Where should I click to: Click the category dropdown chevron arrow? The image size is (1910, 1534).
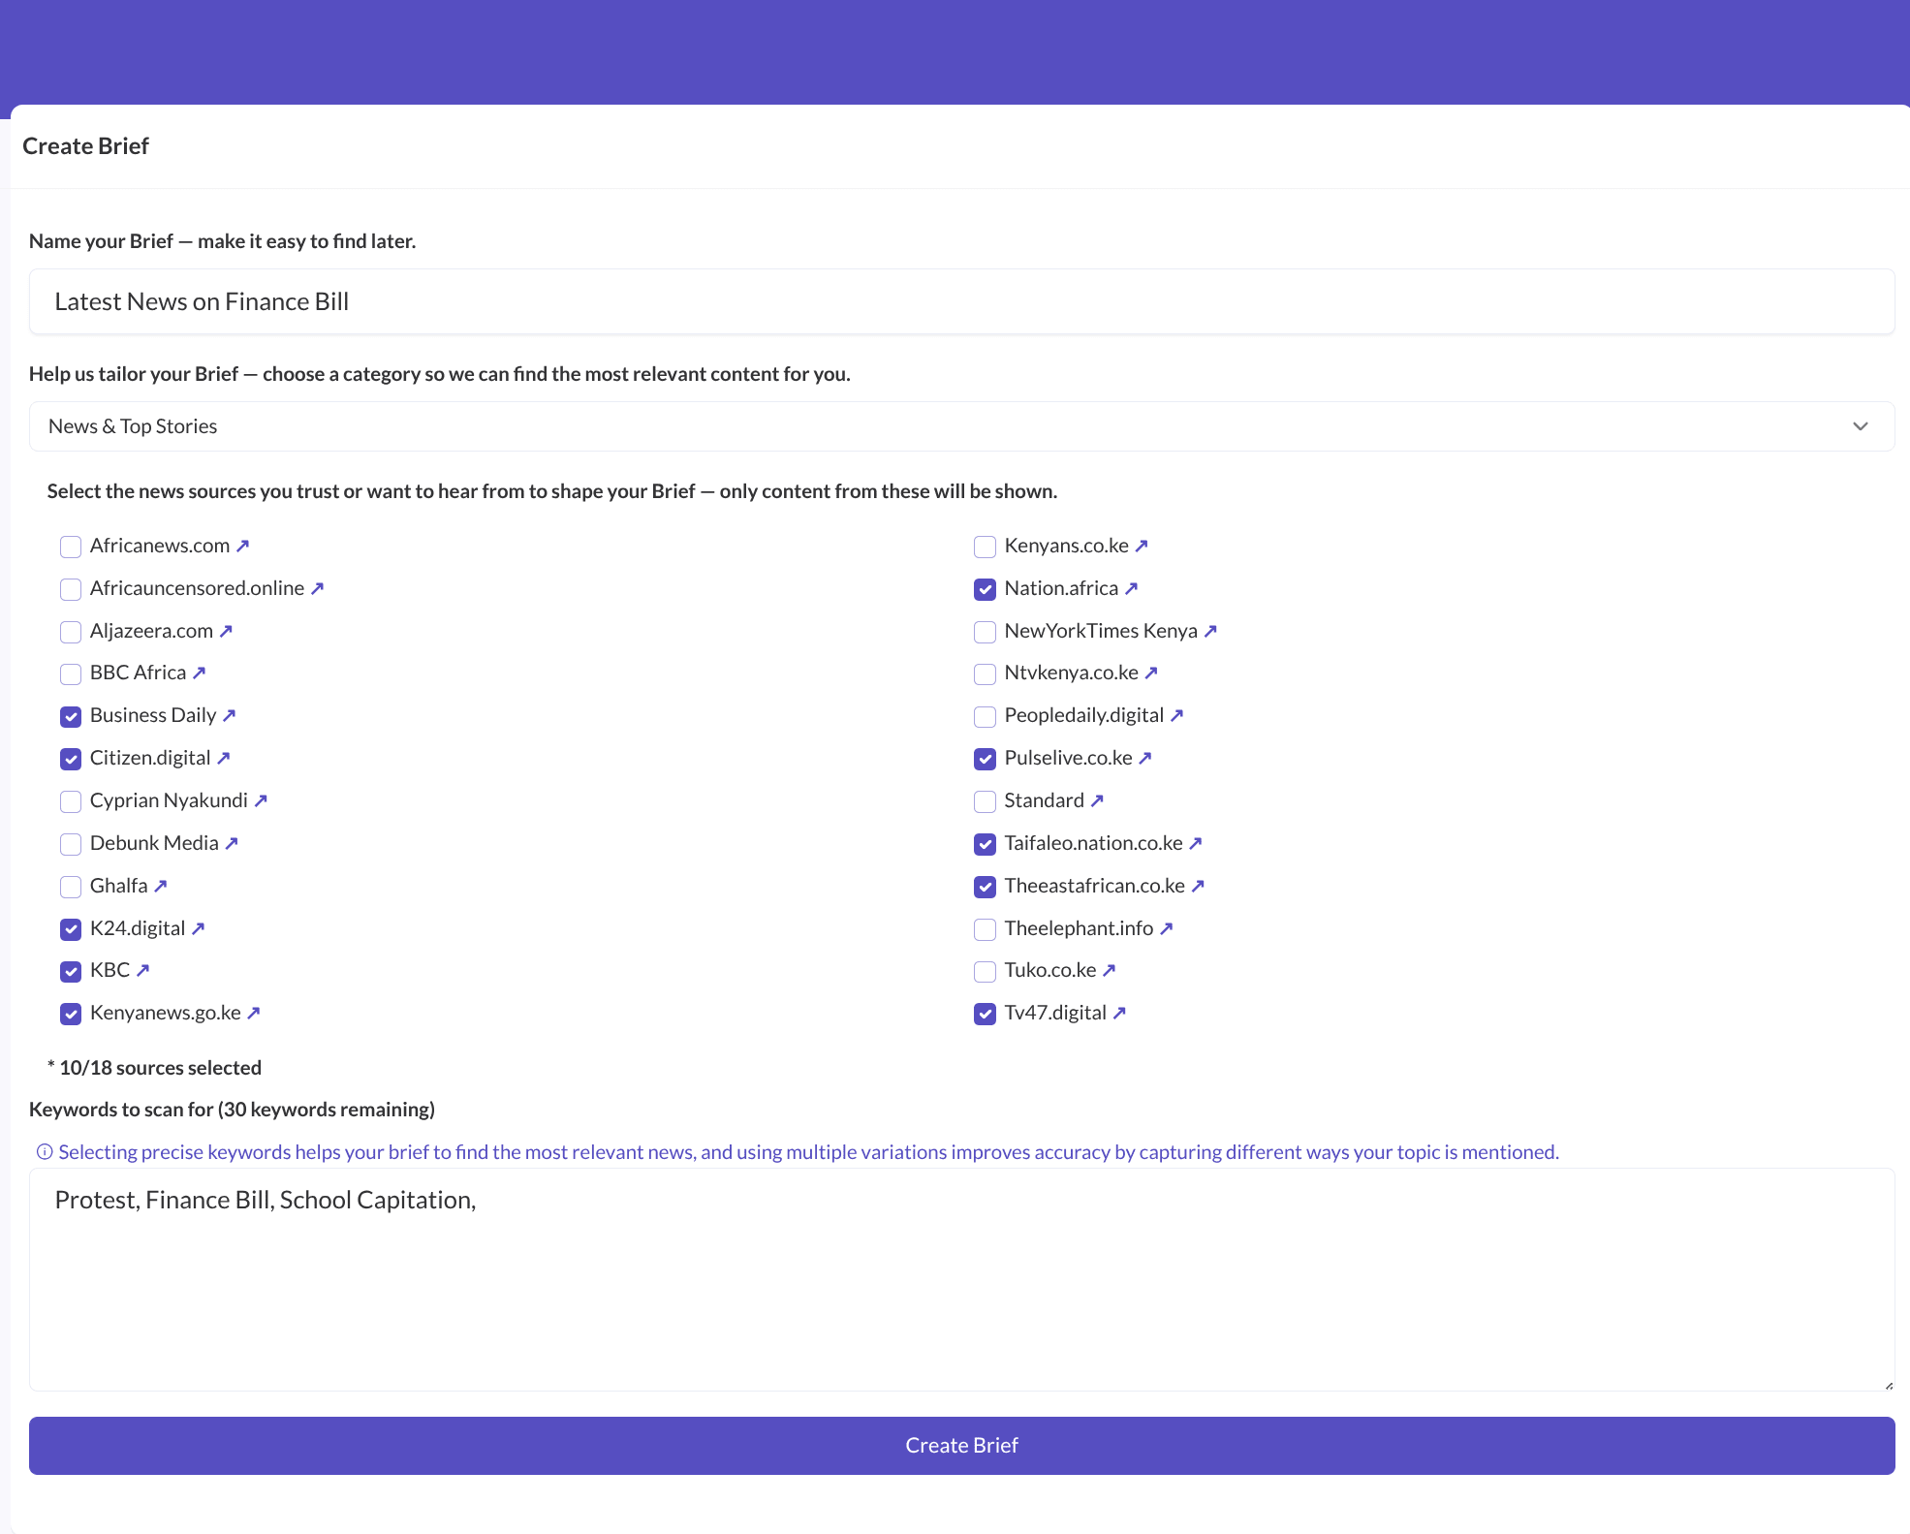pos(1860,426)
